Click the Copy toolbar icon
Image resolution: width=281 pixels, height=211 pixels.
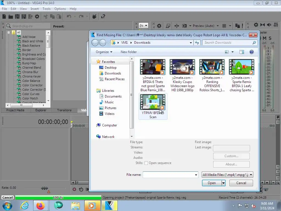point(52,17)
